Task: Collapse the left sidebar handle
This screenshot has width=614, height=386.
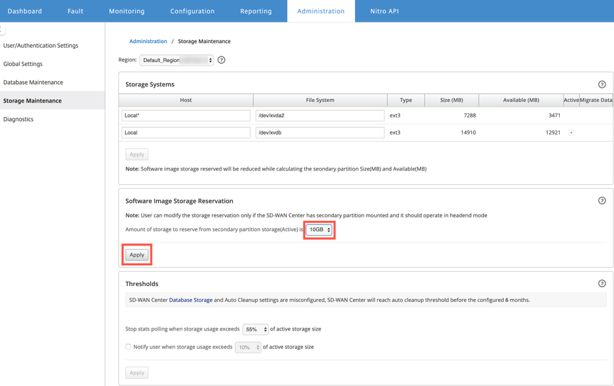Action: (x=2, y=29)
